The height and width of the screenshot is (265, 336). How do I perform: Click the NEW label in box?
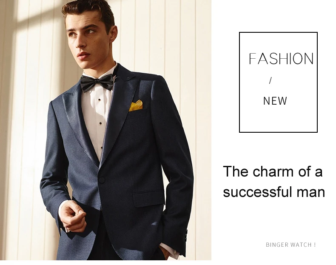click(x=275, y=101)
